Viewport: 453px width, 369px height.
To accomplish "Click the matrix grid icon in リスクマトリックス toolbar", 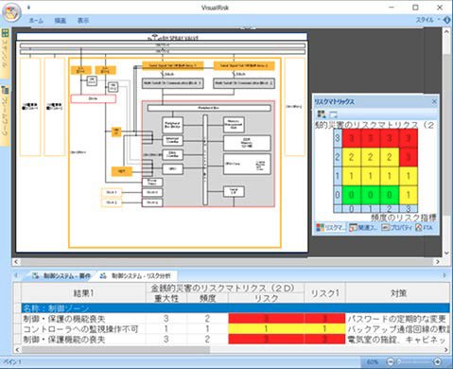I will click(x=322, y=114).
